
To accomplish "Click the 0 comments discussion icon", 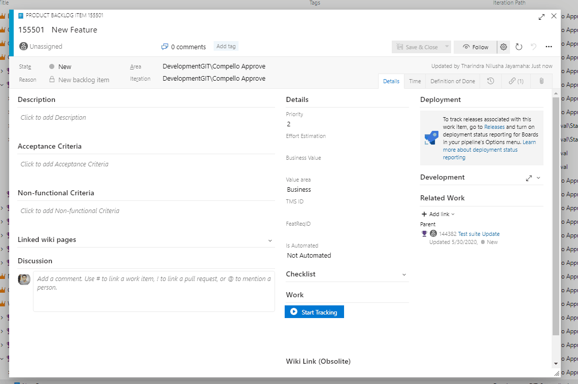I will tap(164, 46).
